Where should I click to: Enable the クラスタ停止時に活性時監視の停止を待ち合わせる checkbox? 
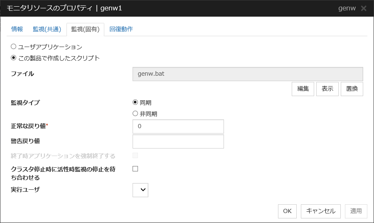pos(135,169)
